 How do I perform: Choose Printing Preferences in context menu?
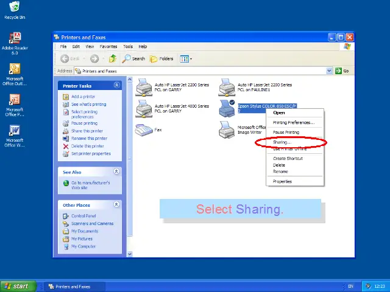(295, 123)
